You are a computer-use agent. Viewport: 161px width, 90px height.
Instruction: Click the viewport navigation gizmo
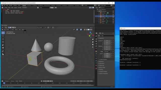pos(90,35)
